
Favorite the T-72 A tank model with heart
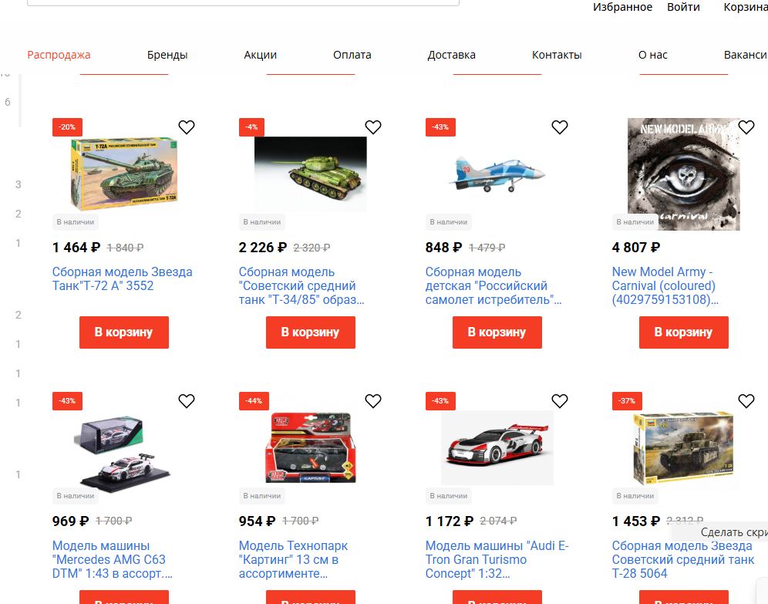click(186, 127)
